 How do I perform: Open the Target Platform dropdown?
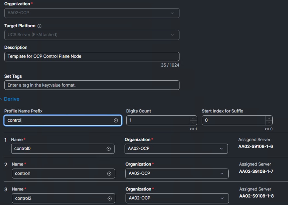click(92, 35)
